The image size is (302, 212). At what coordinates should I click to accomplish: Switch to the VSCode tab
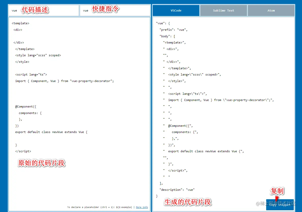click(176, 10)
